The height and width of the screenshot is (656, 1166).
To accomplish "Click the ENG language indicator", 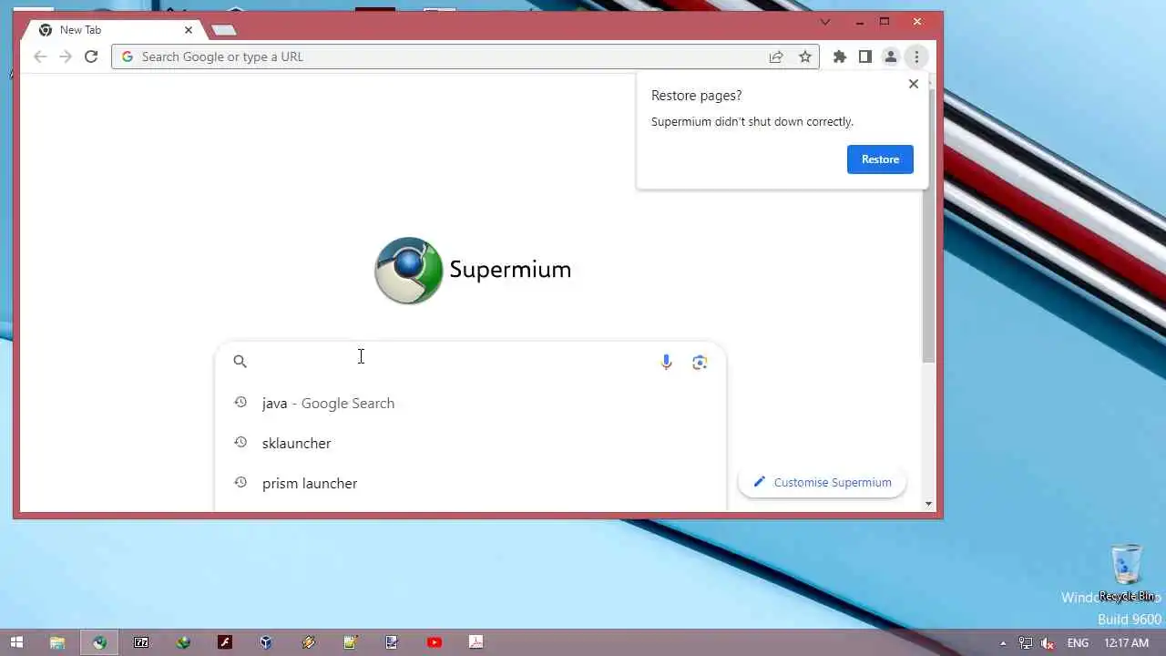I will 1078,643.
